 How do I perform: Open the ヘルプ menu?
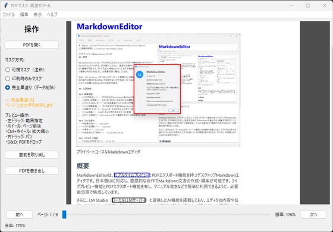(x=52, y=15)
